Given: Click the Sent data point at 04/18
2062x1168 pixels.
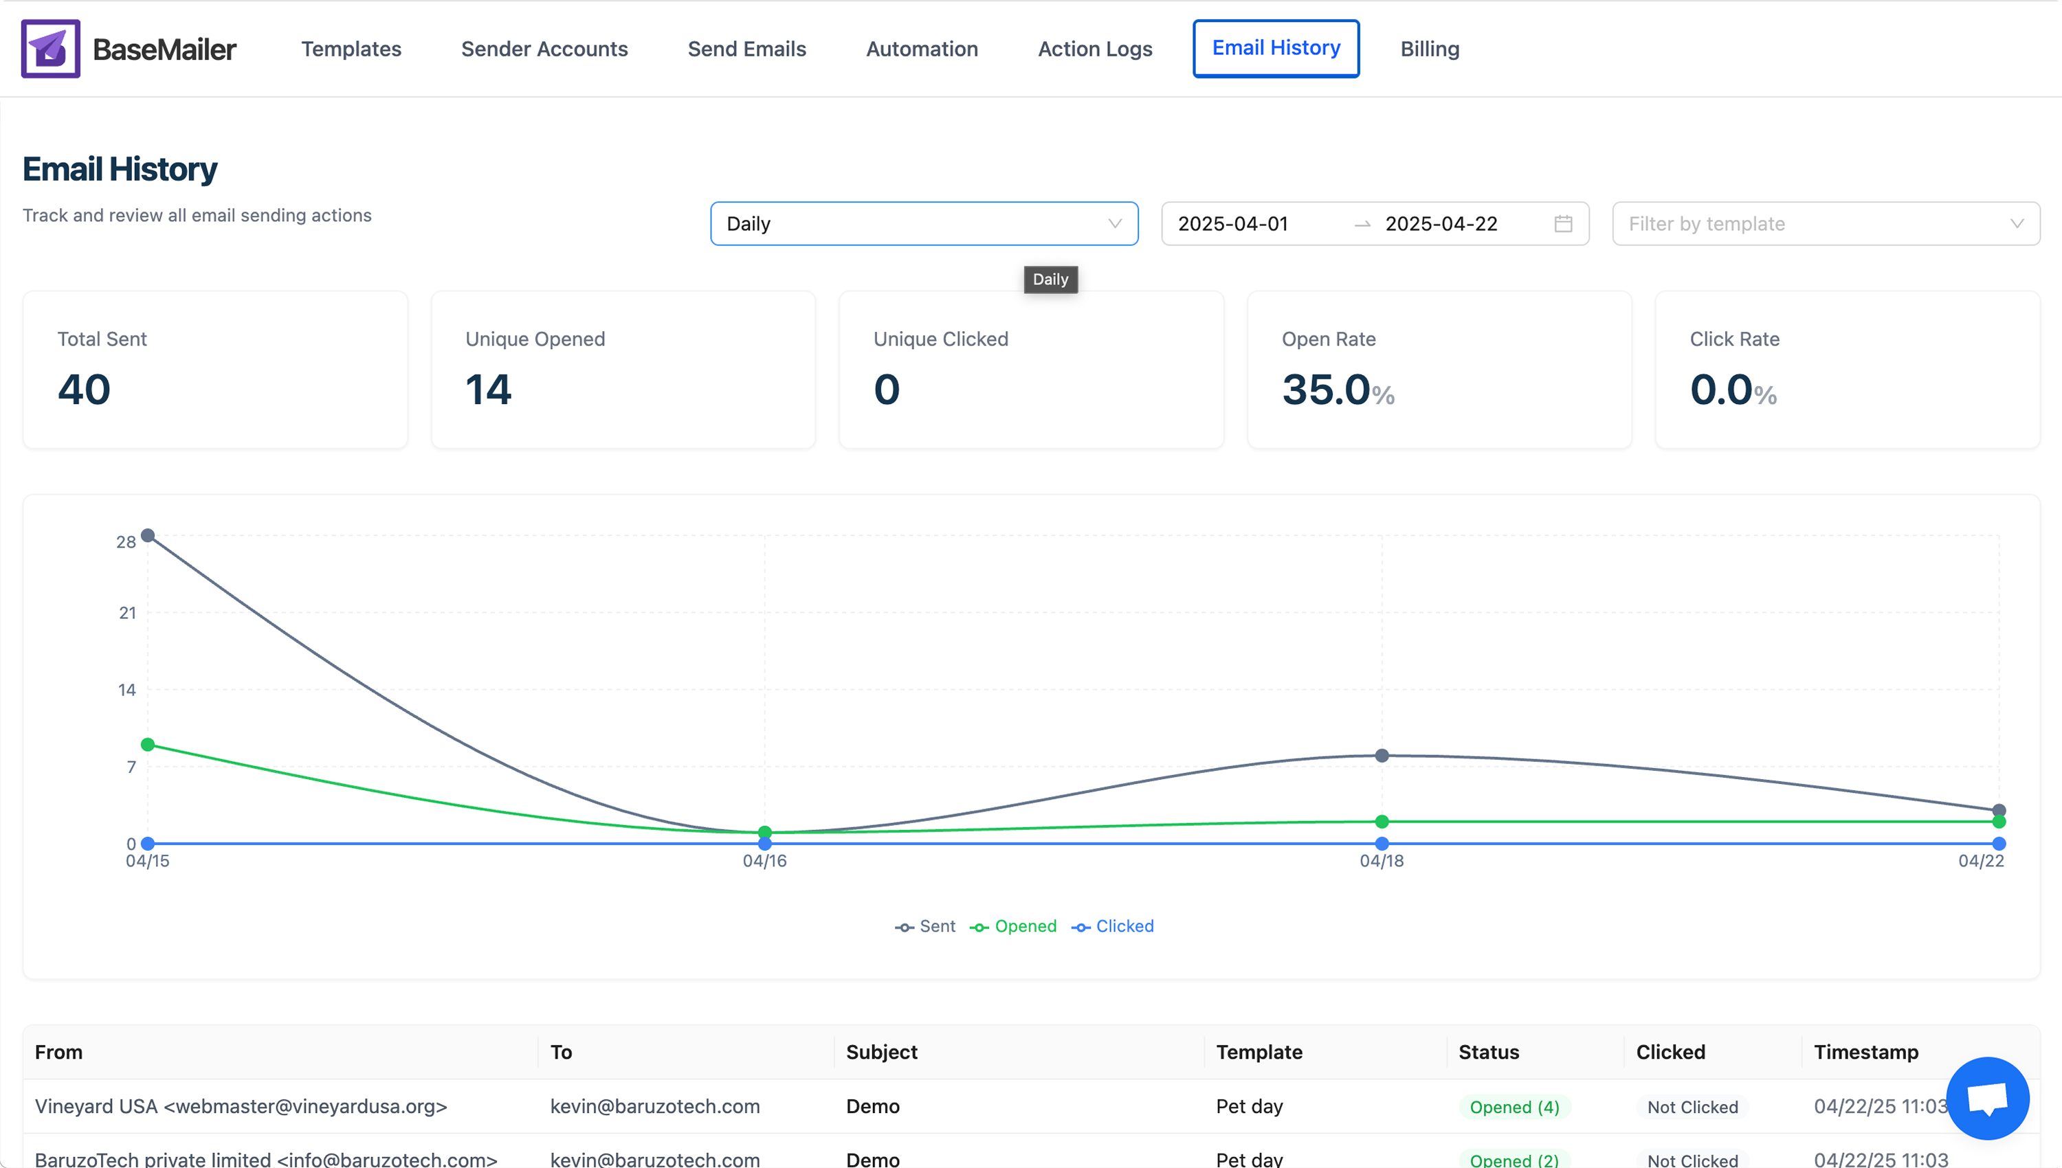Looking at the screenshot, I should point(1382,756).
